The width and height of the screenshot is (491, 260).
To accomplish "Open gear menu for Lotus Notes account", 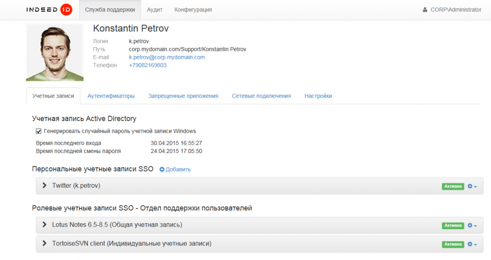I will (472, 226).
